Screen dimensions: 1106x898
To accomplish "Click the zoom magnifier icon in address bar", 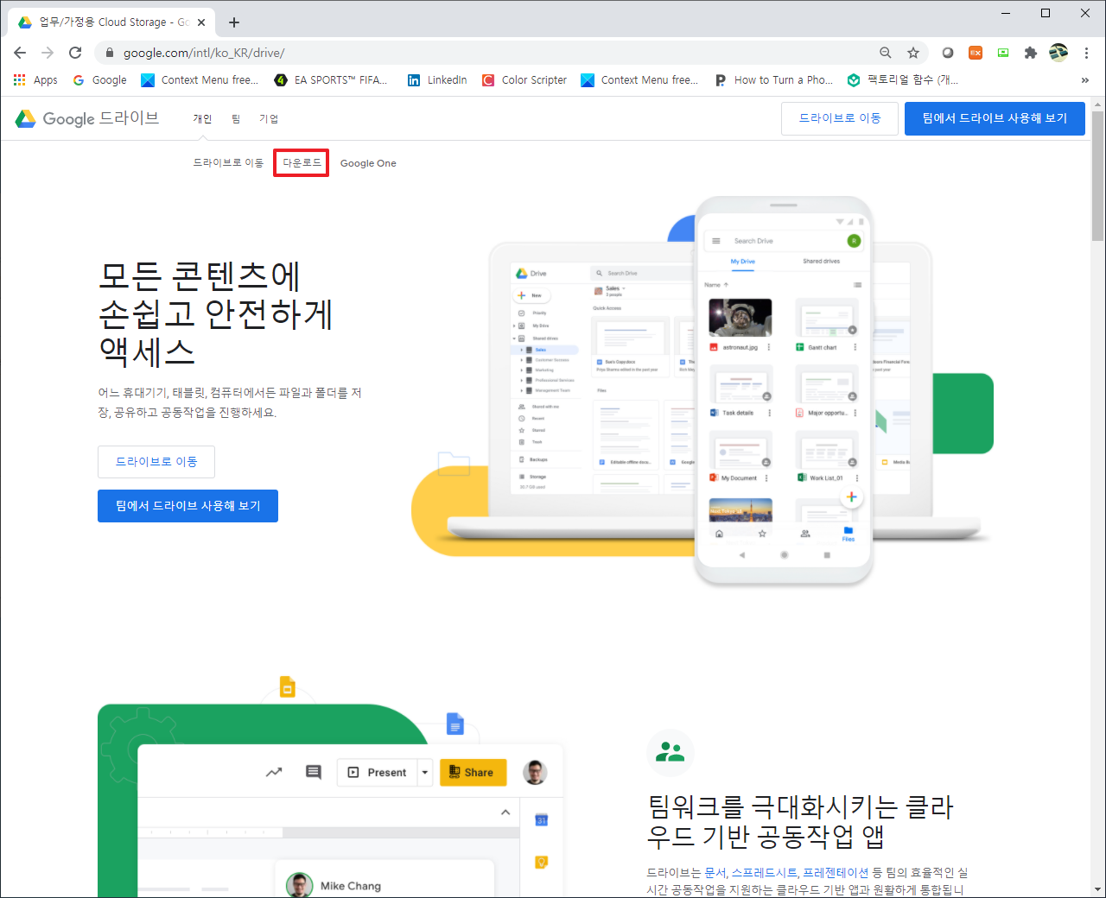I will [x=886, y=53].
